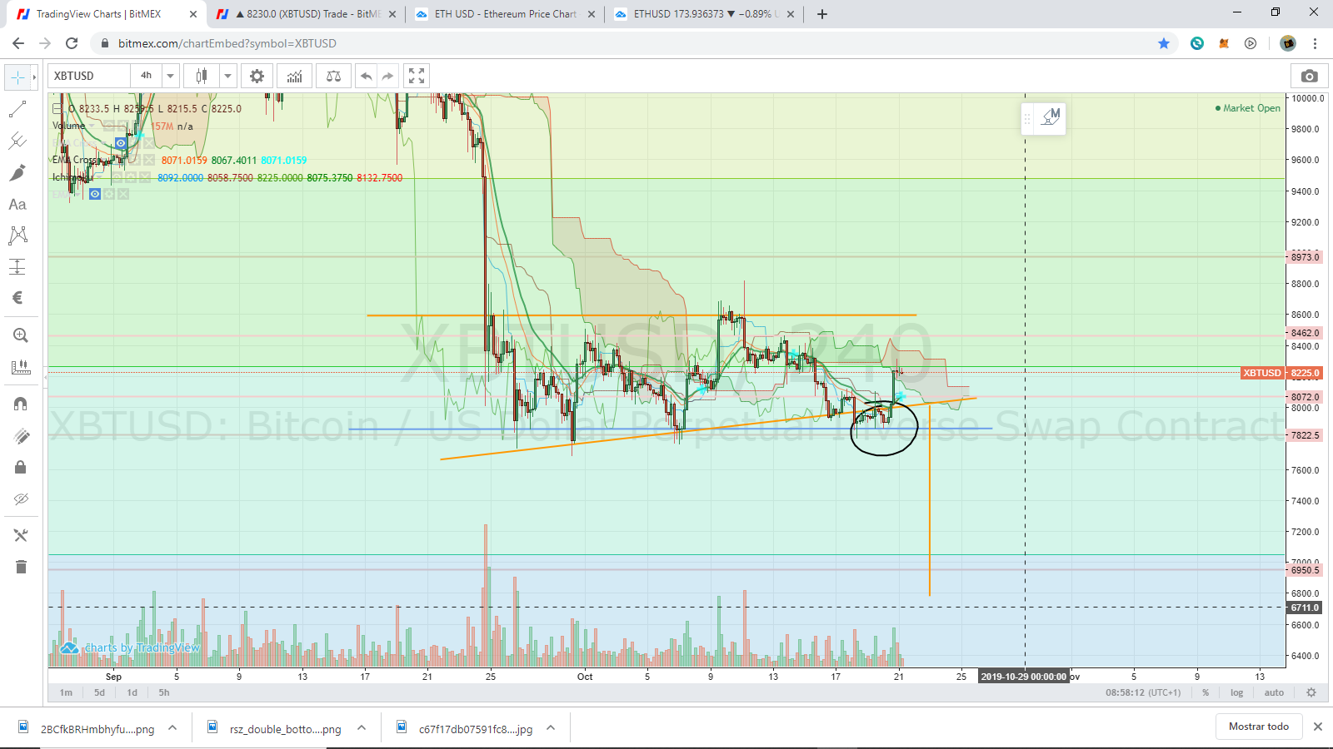Select the Aa text annotation tool
The height and width of the screenshot is (749, 1333).
17,204
